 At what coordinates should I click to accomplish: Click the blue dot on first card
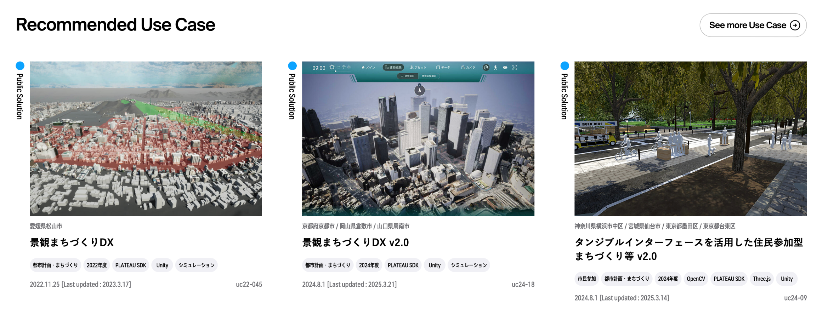(x=20, y=65)
